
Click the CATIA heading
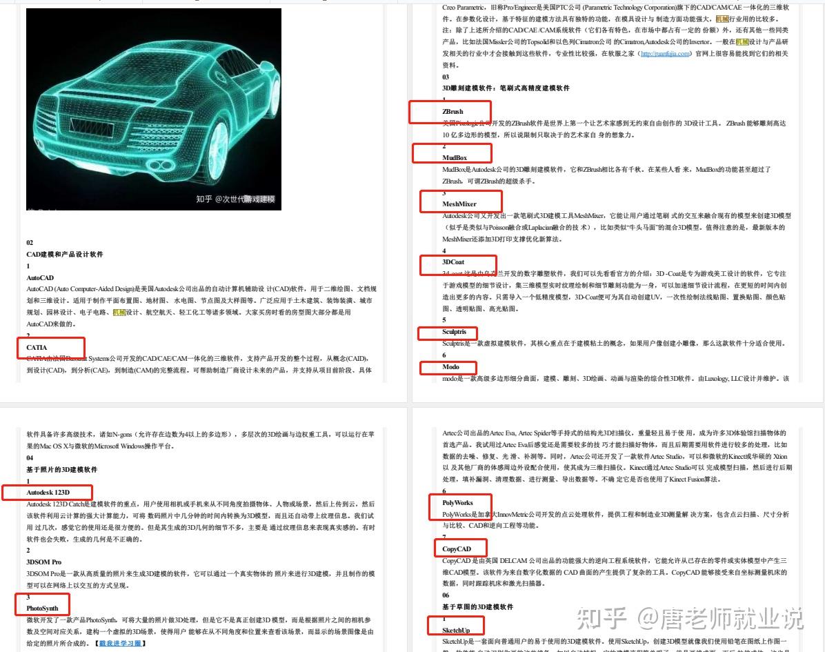[x=37, y=347]
